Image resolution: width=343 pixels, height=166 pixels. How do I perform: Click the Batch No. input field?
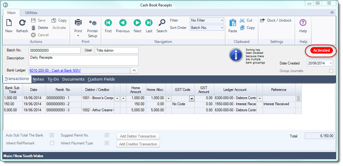55,50
